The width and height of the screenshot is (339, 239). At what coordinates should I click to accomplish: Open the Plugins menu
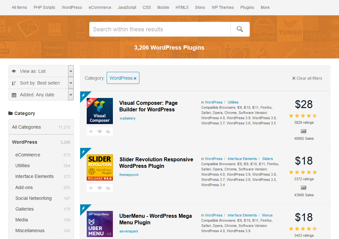[247, 7]
